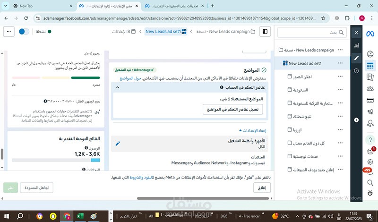Click إخفاء الإعدادات to hide settings

click(x=253, y=130)
